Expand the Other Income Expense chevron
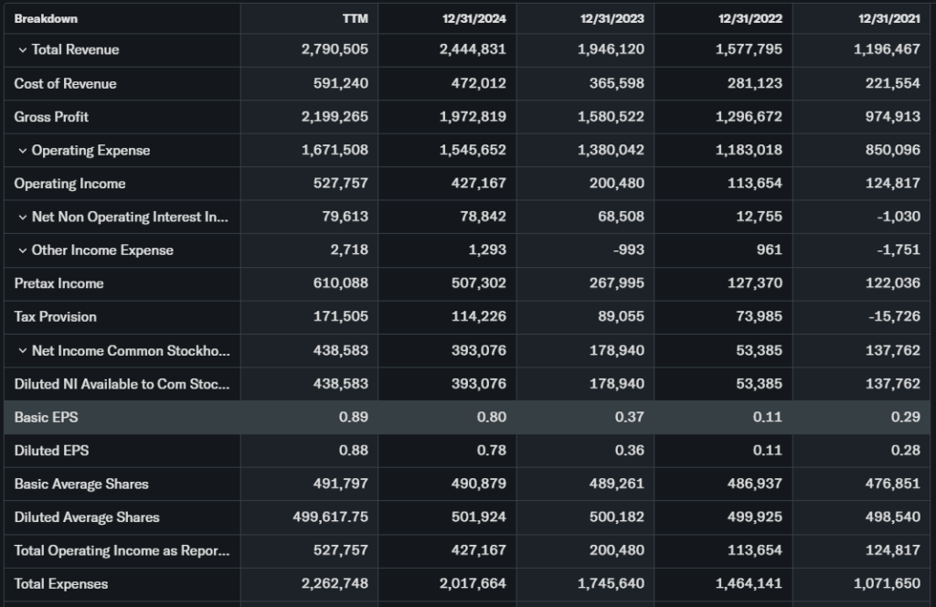936x607 pixels. tap(22, 250)
